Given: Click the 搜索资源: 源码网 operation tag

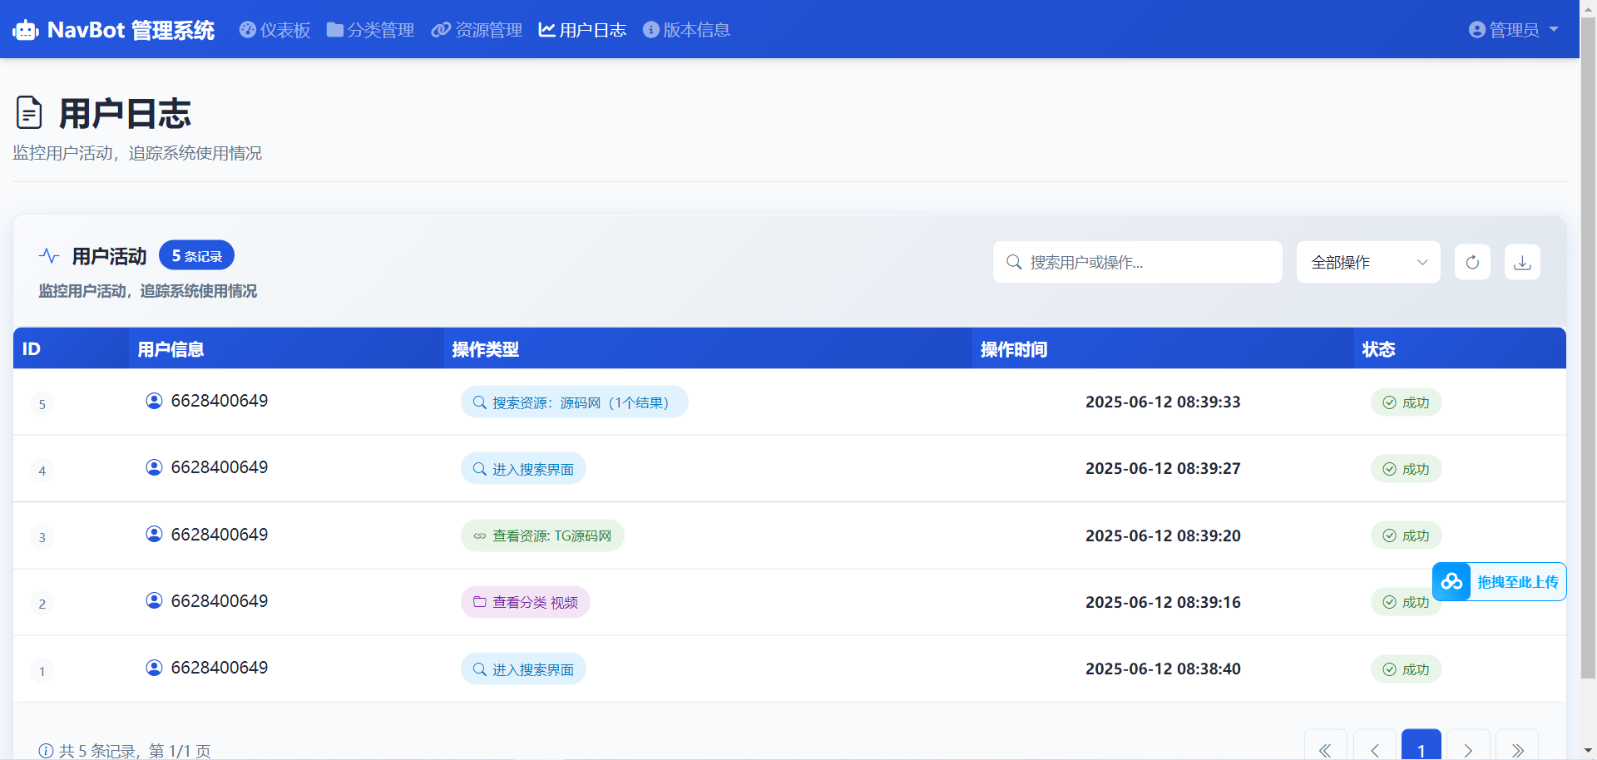Looking at the screenshot, I should click(574, 402).
